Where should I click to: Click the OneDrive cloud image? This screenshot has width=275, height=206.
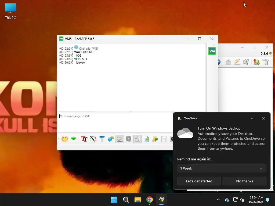(x=185, y=133)
